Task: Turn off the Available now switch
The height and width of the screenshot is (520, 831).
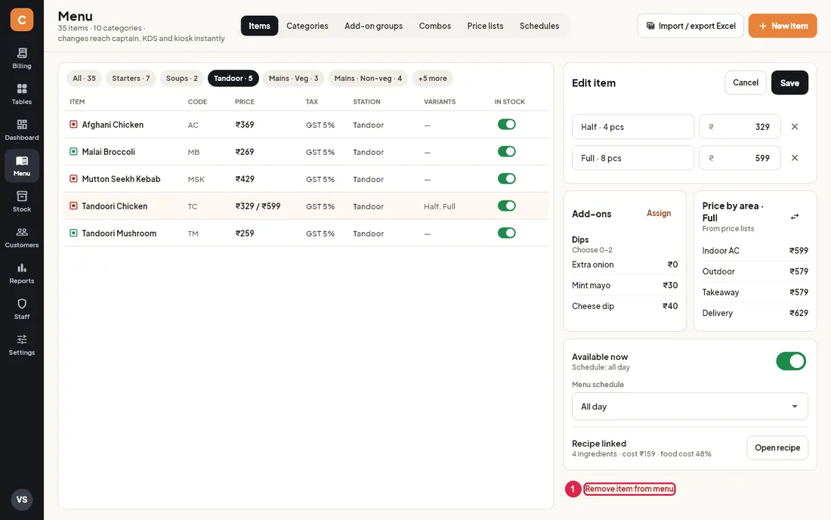Action: point(791,361)
